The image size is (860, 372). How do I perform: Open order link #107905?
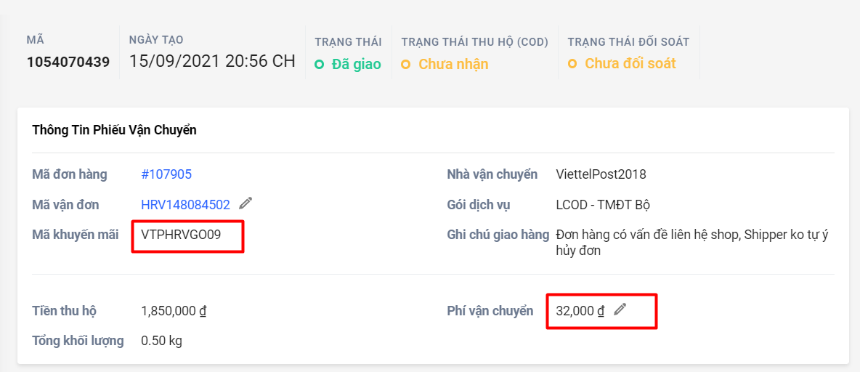click(166, 174)
